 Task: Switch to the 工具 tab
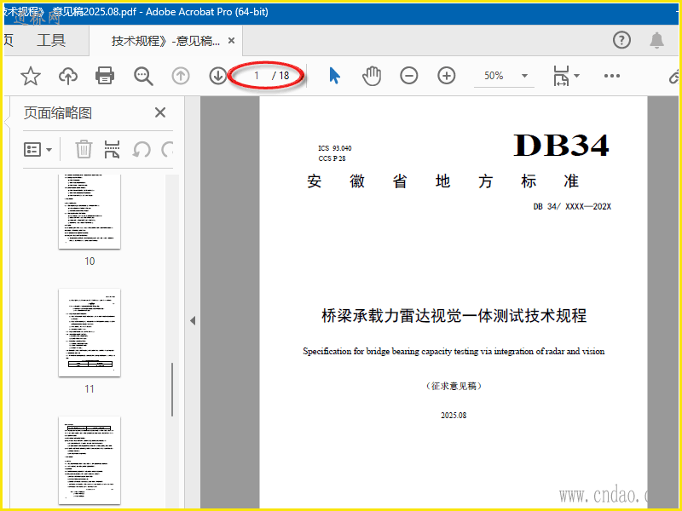51,40
